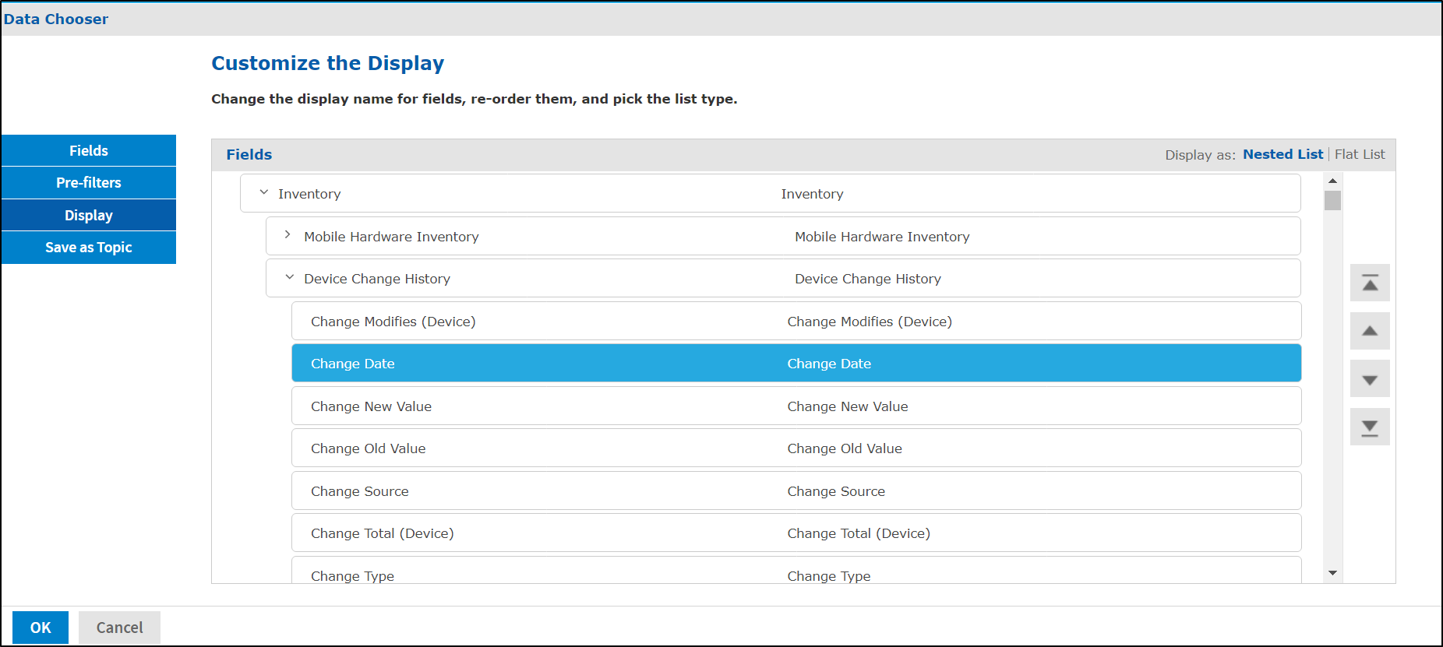Switch display to Nested List
Viewport: 1443px width, 647px height.
[1282, 154]
